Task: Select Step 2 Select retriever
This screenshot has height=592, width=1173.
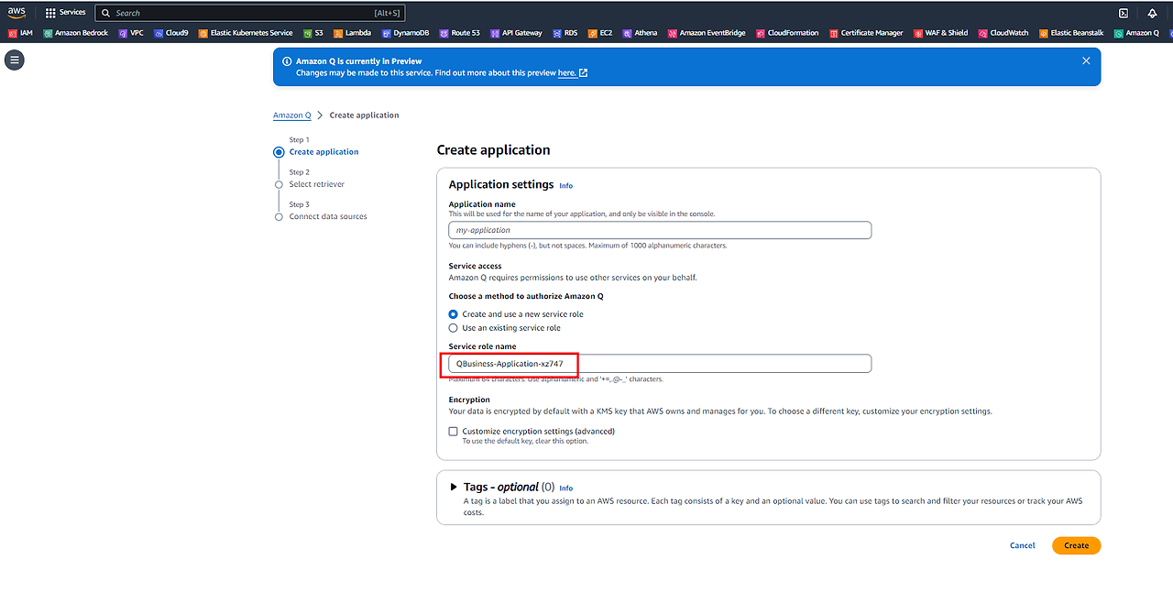Action: [316, 184]
